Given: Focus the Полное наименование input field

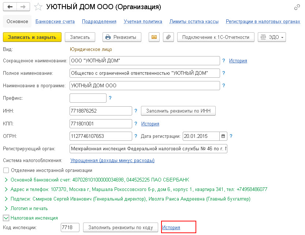Looking at the screenshot, I should [x=145, y=73].
